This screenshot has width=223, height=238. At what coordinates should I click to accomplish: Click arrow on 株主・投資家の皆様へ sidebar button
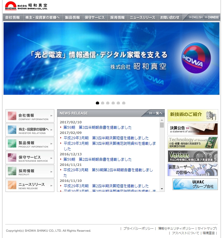pos(52,130)
